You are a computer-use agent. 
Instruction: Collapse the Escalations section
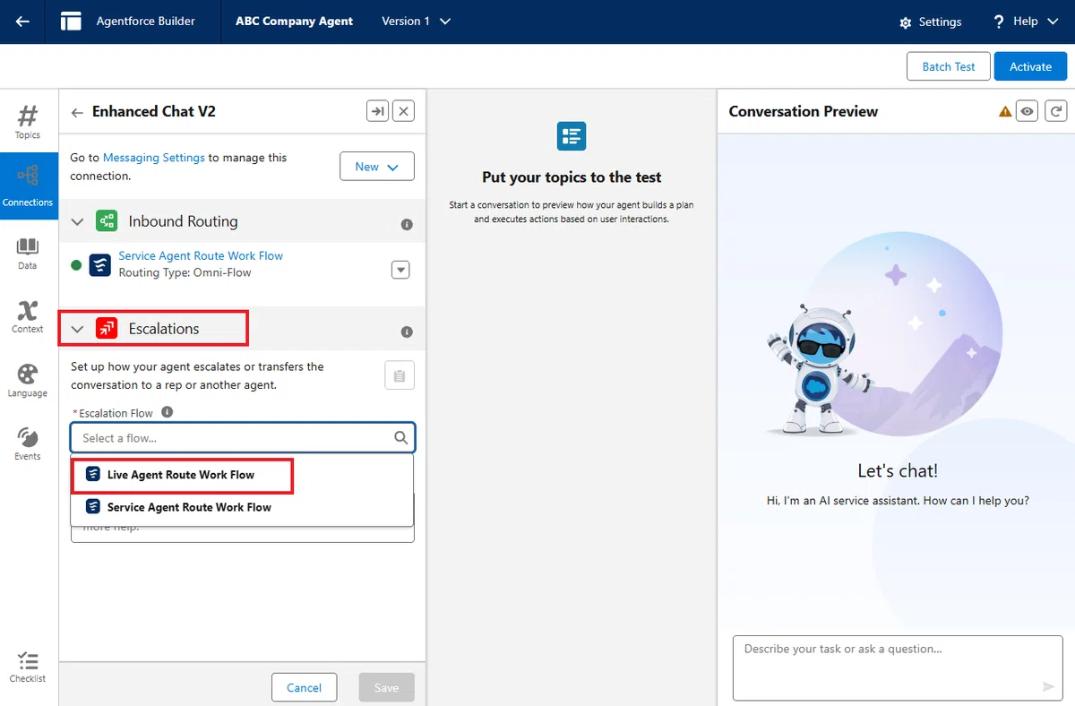click(77, 329)
